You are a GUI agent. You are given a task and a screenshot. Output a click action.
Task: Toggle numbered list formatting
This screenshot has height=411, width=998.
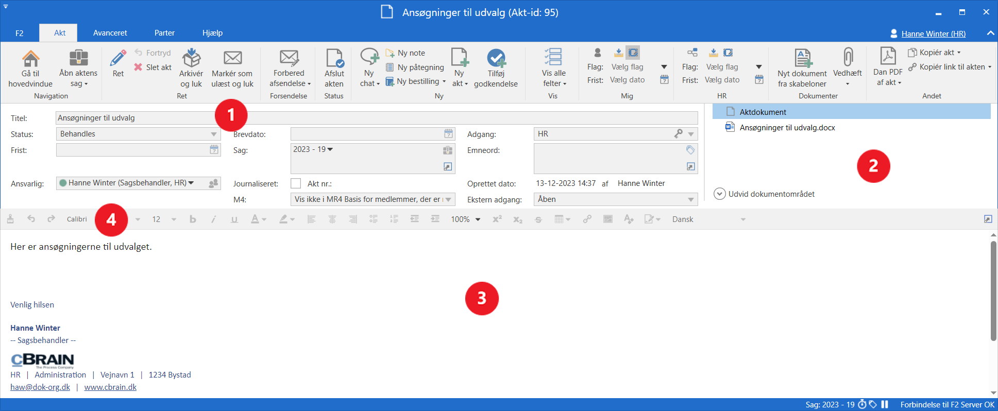pos(394,219)
